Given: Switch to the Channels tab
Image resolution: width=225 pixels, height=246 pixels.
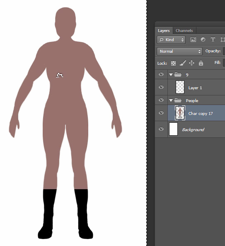Looking at the screenshot, I should [184, 31].
